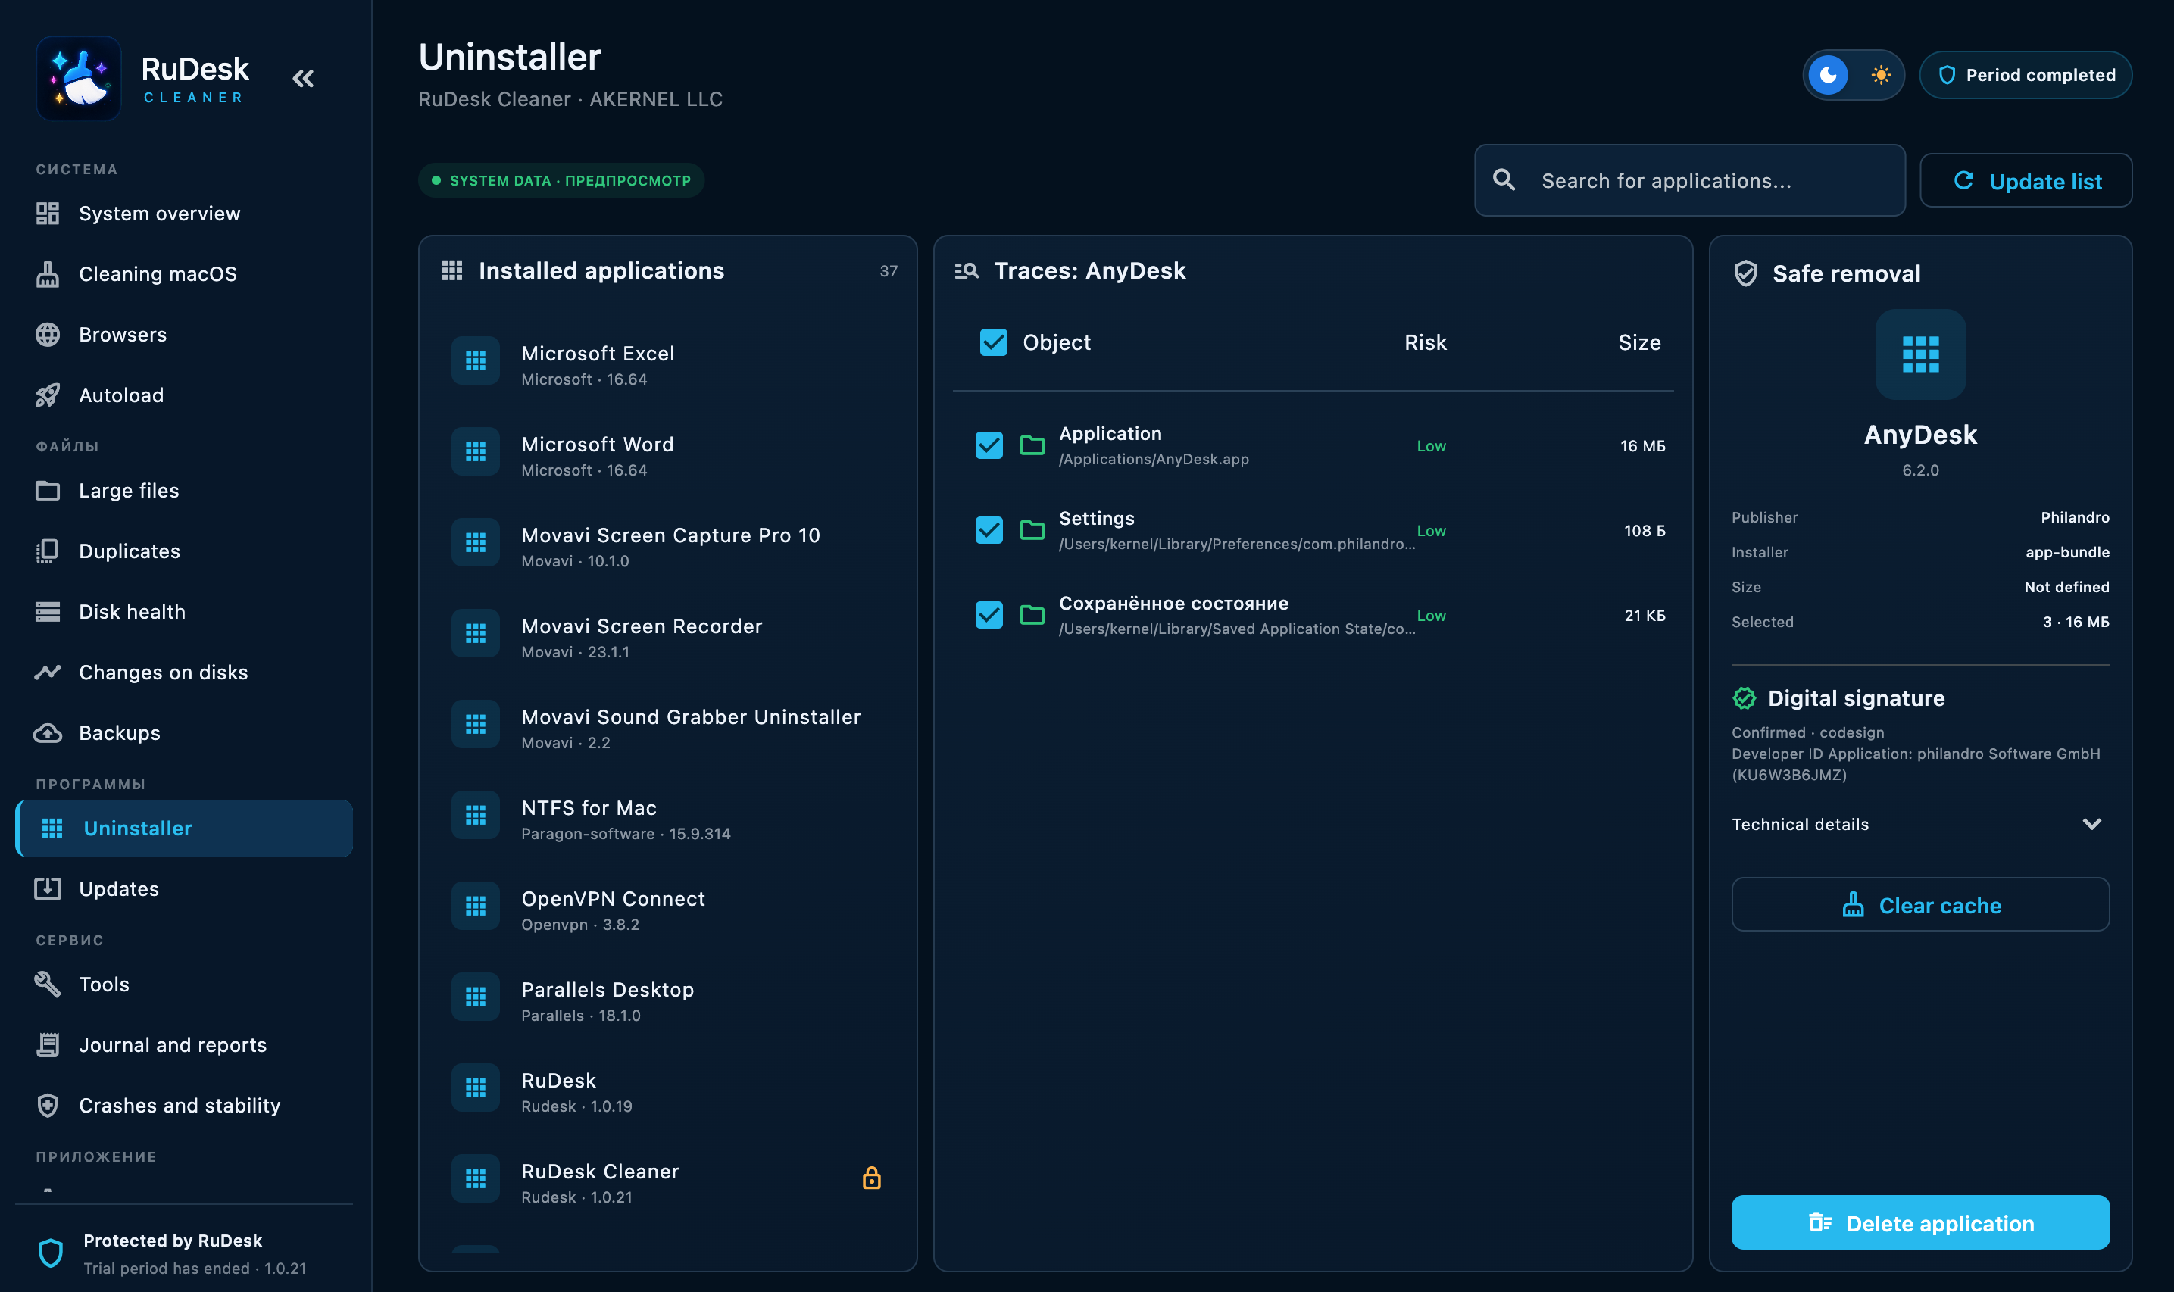
Task: Click the search magnifier icon
Action: [x=1504, y=180]
